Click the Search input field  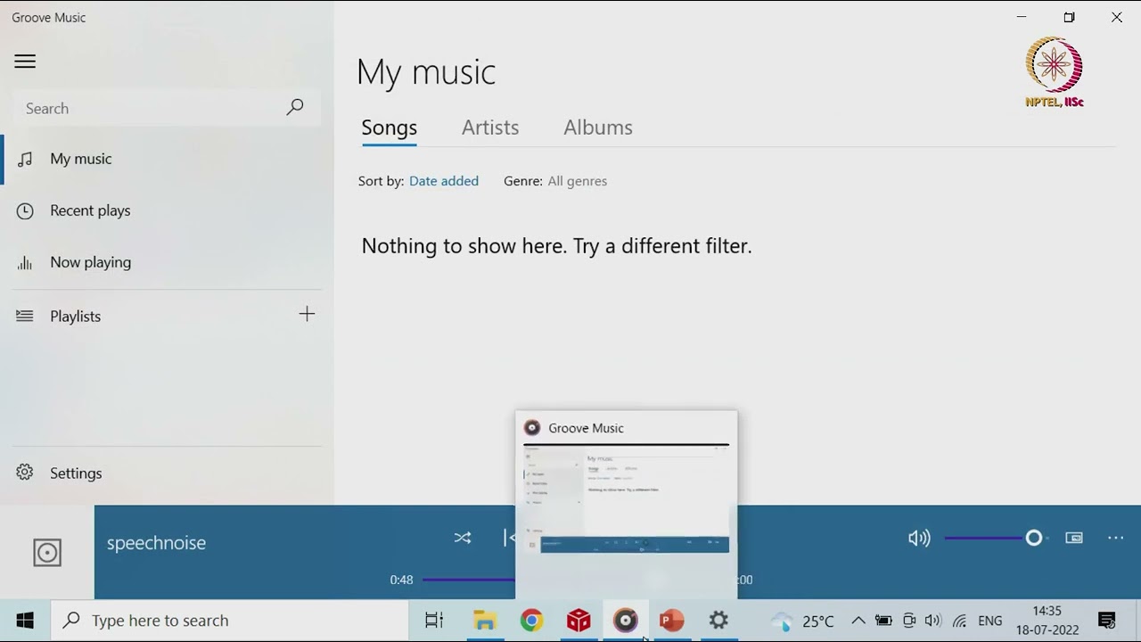147,109
